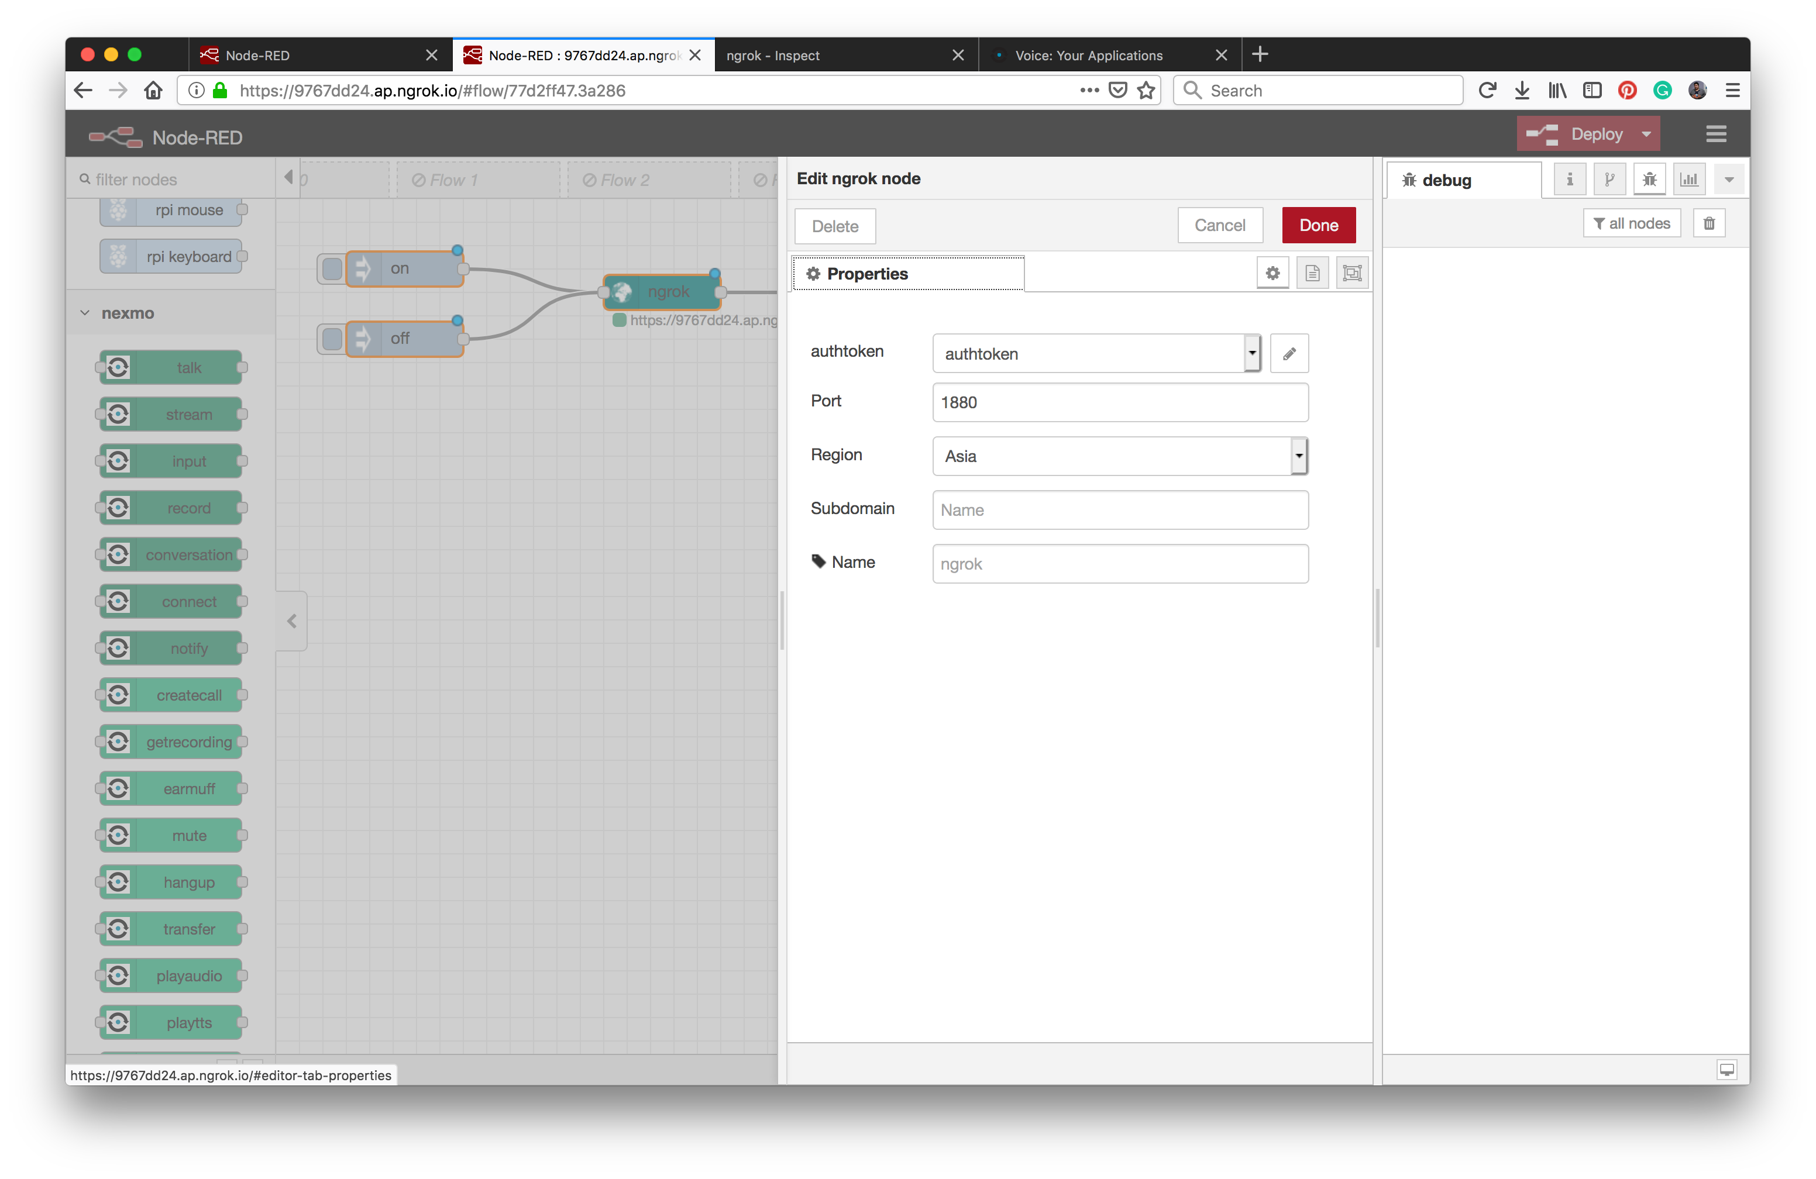Open node settings gear icon in editor
The height and width of the screenshot is (1179, 1816).
pos(1272,273)
